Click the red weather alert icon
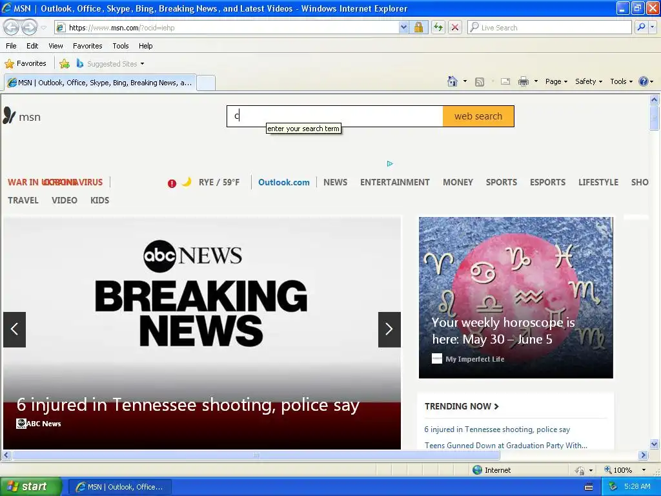 pos(172,183)
